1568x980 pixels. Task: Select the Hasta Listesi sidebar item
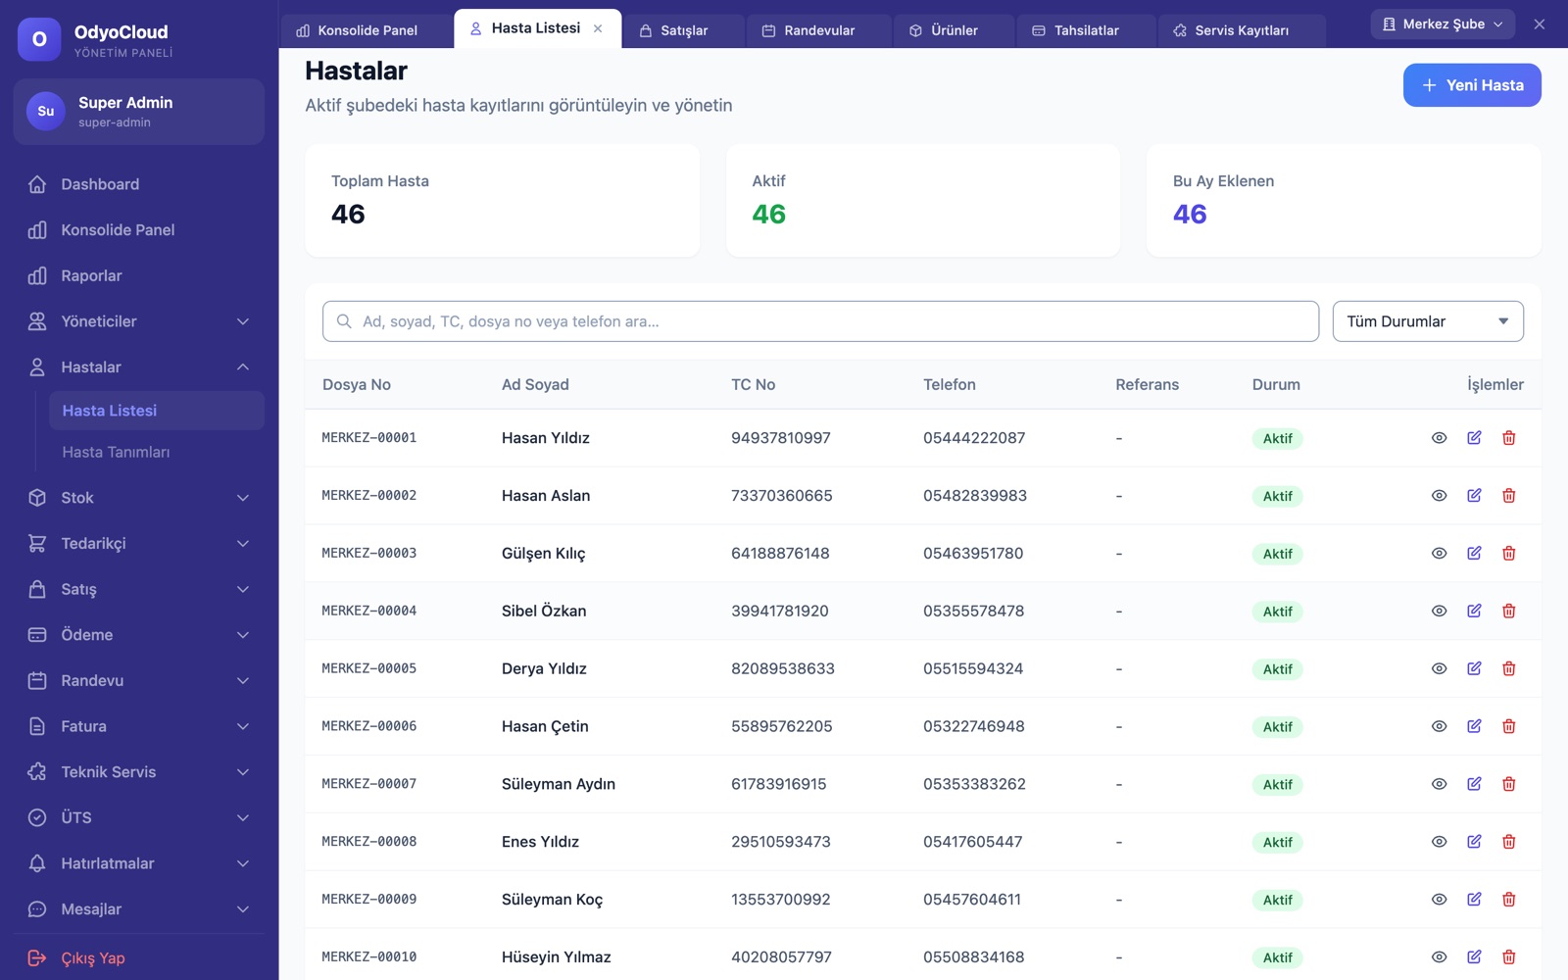click(x=157, y=411)
